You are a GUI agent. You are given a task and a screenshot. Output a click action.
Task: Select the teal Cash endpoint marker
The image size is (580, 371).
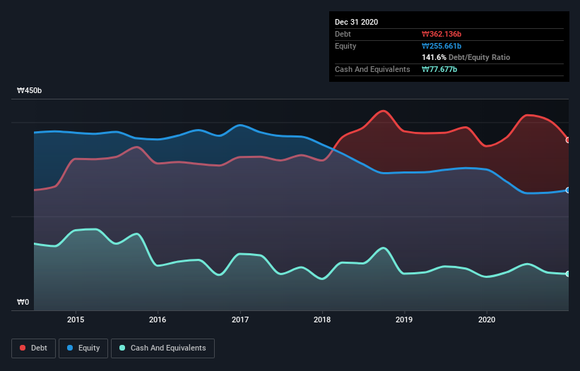coord(568,274)
